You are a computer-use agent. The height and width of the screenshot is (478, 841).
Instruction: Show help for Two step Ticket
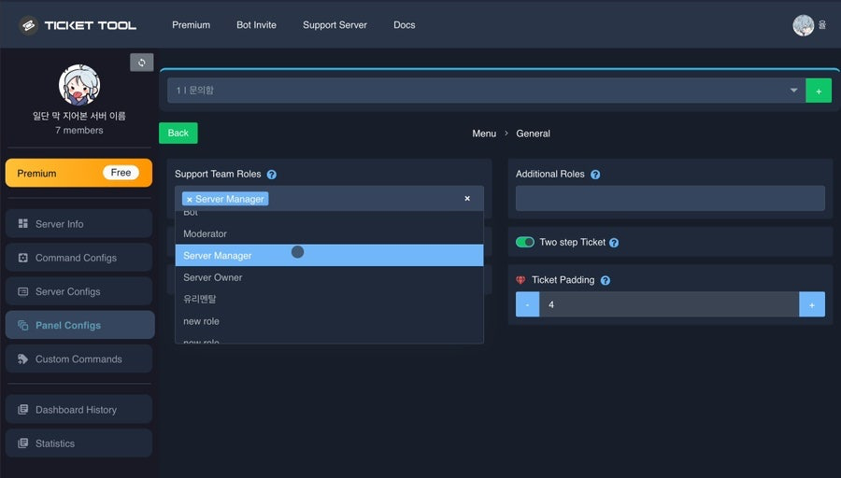[614, 243]
